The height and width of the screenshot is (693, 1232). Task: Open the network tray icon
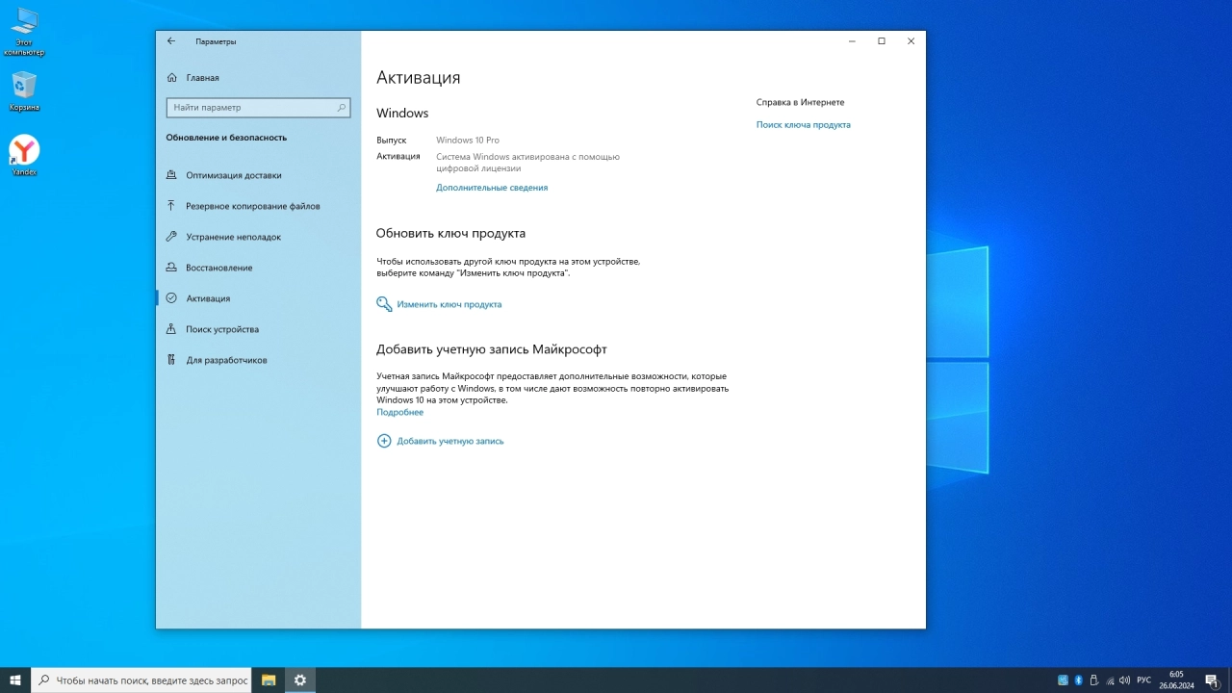click(1110, 680)
